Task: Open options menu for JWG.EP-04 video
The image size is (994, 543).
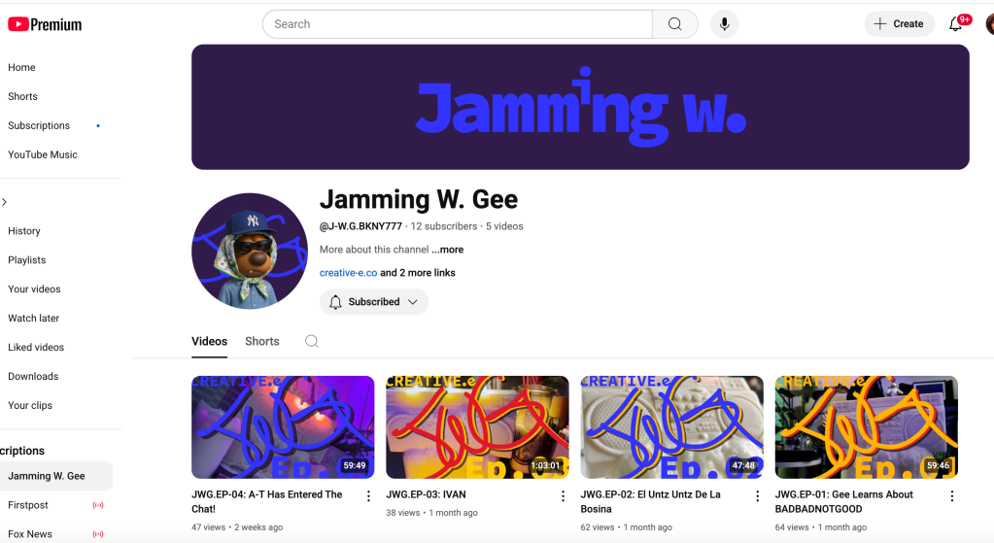Action: 368,496
